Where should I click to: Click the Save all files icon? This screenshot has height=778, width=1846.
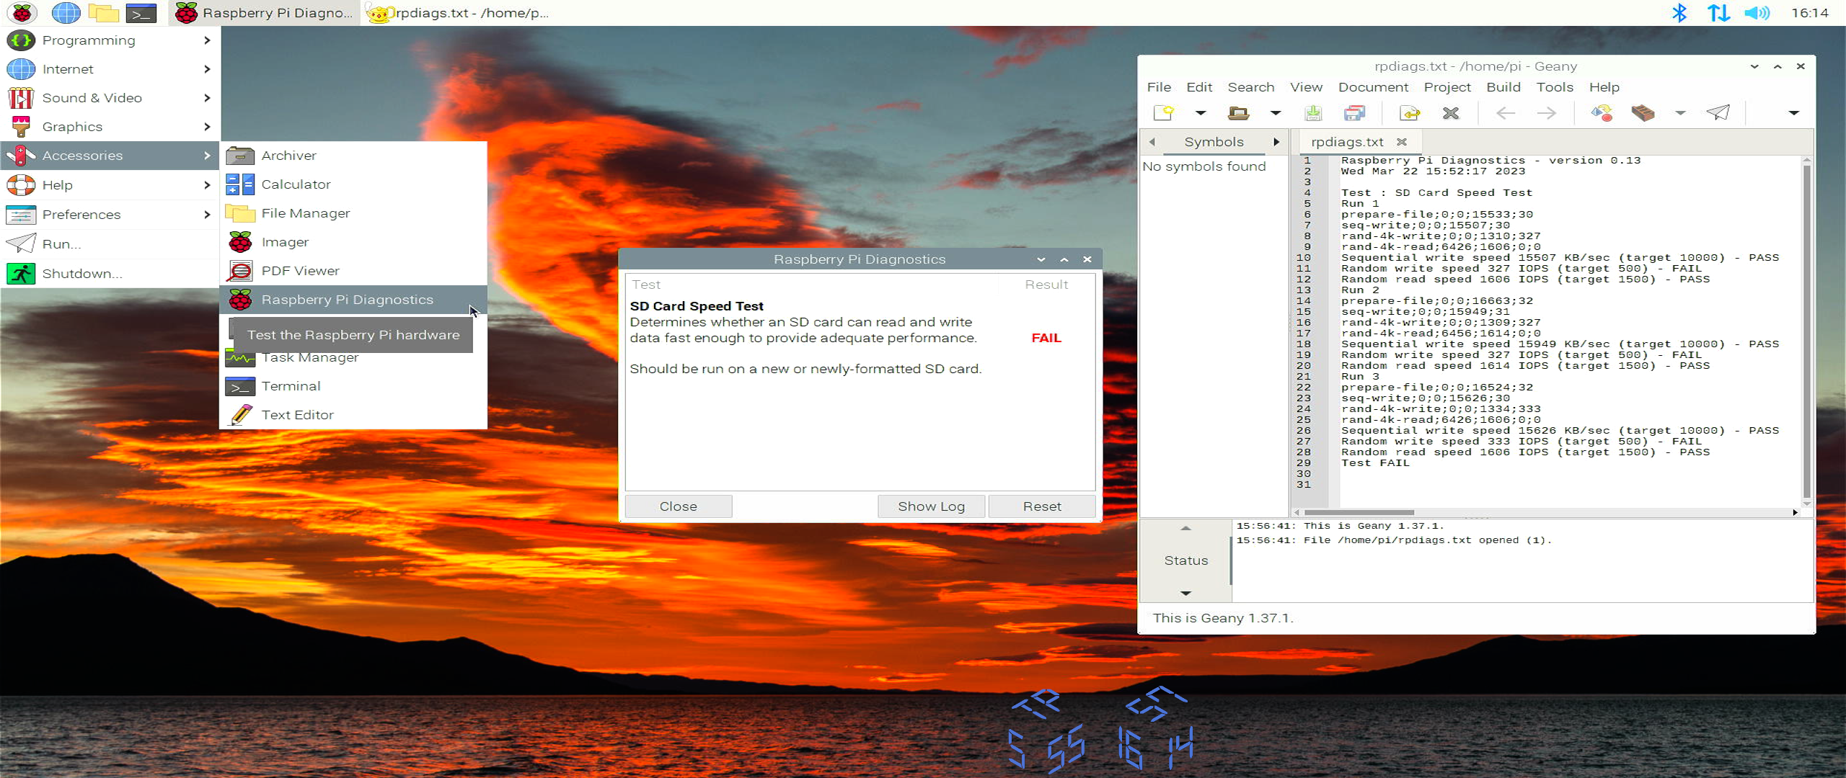coord(1354,113)
